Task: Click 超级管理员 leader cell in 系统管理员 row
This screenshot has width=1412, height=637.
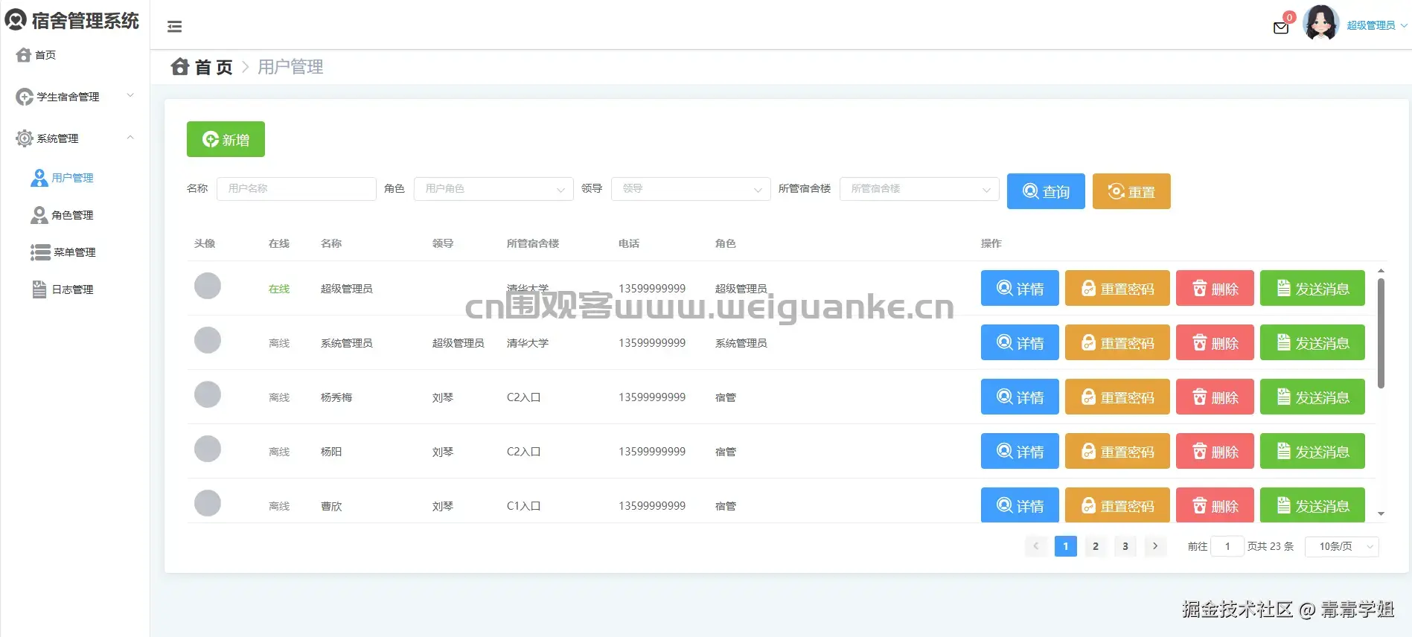Action: click(x=459, y=343)
